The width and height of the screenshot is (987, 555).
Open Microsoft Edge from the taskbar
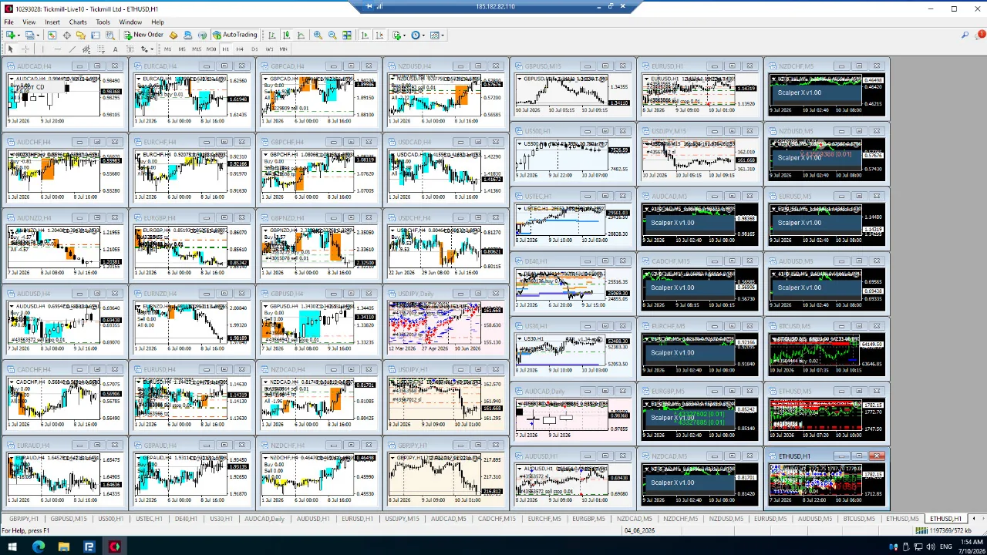coord(39,547)
